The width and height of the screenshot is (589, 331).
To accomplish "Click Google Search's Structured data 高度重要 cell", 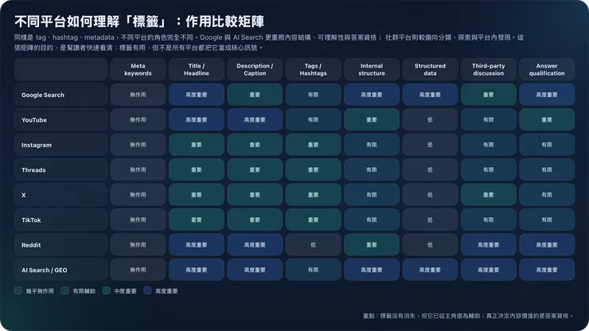I will point(430,95).
